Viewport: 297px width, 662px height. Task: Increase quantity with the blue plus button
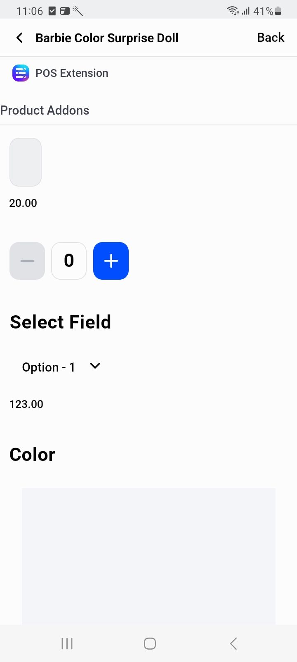[x=111, y=261]
